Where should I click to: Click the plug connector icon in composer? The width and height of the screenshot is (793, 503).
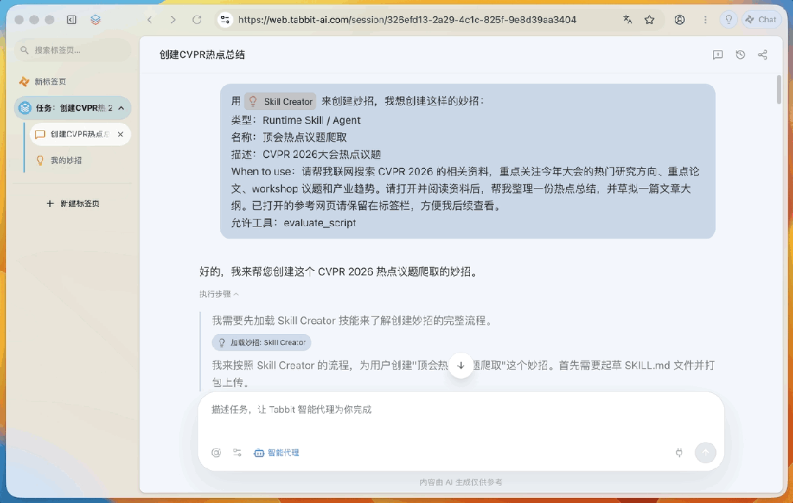pos(679,452)
